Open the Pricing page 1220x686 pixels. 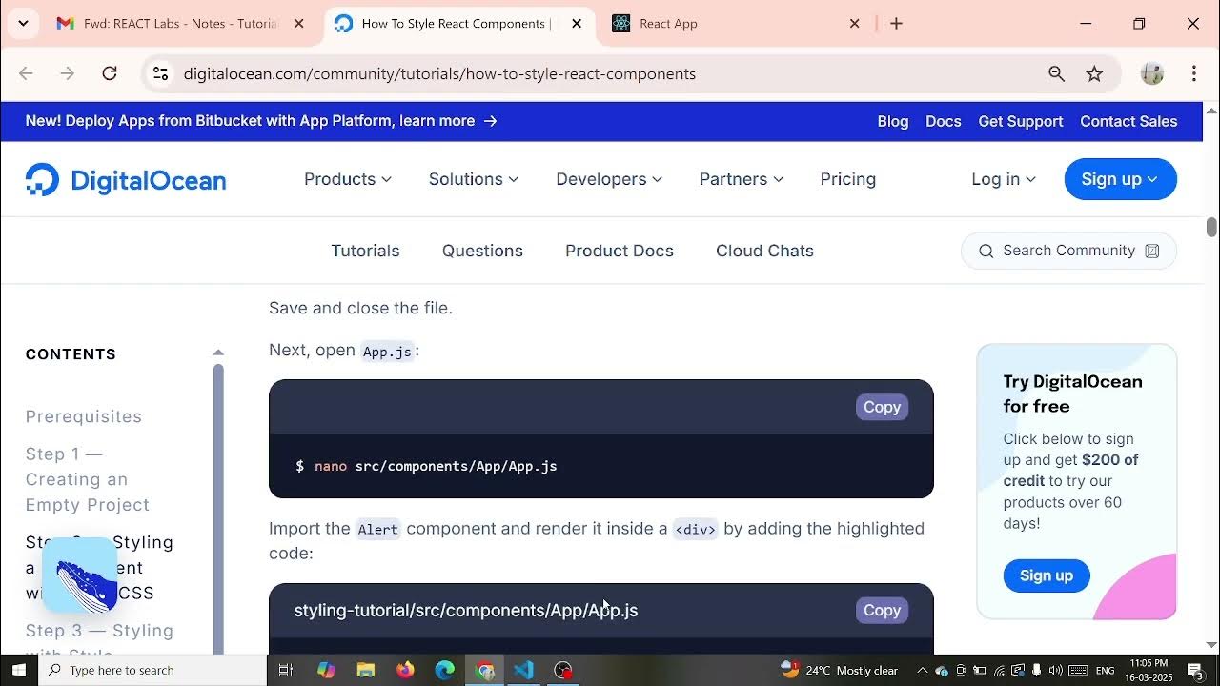point(848,179)
